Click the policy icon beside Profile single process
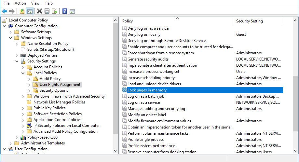 click(x=124, y=140)
